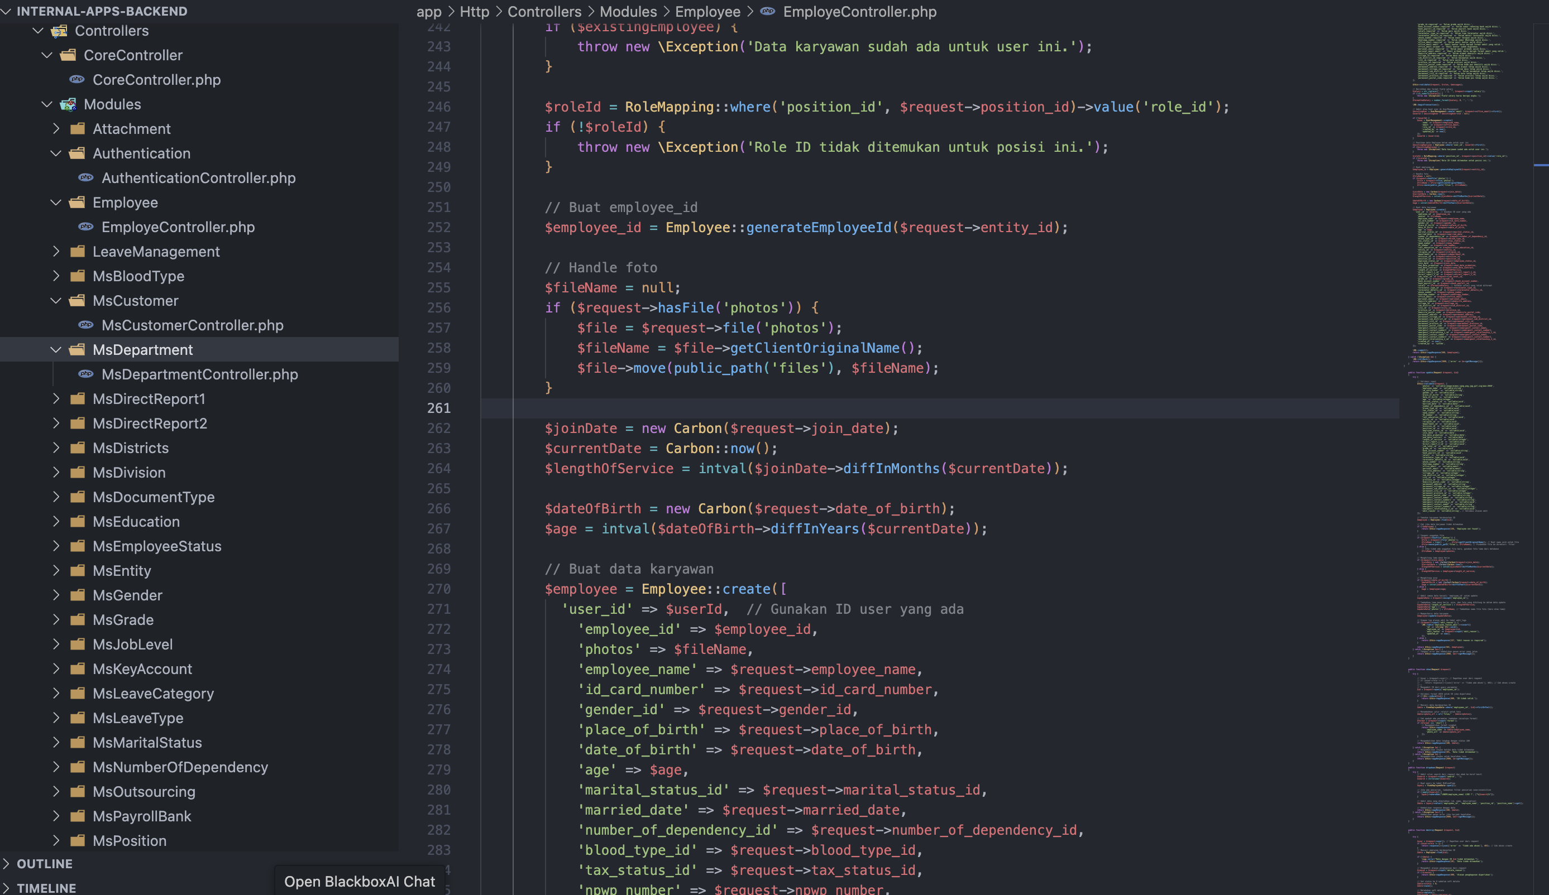Viewport: 1549px width, 895px height.
Task: Click the MsCustomer open folder icon
Action: 78,301
